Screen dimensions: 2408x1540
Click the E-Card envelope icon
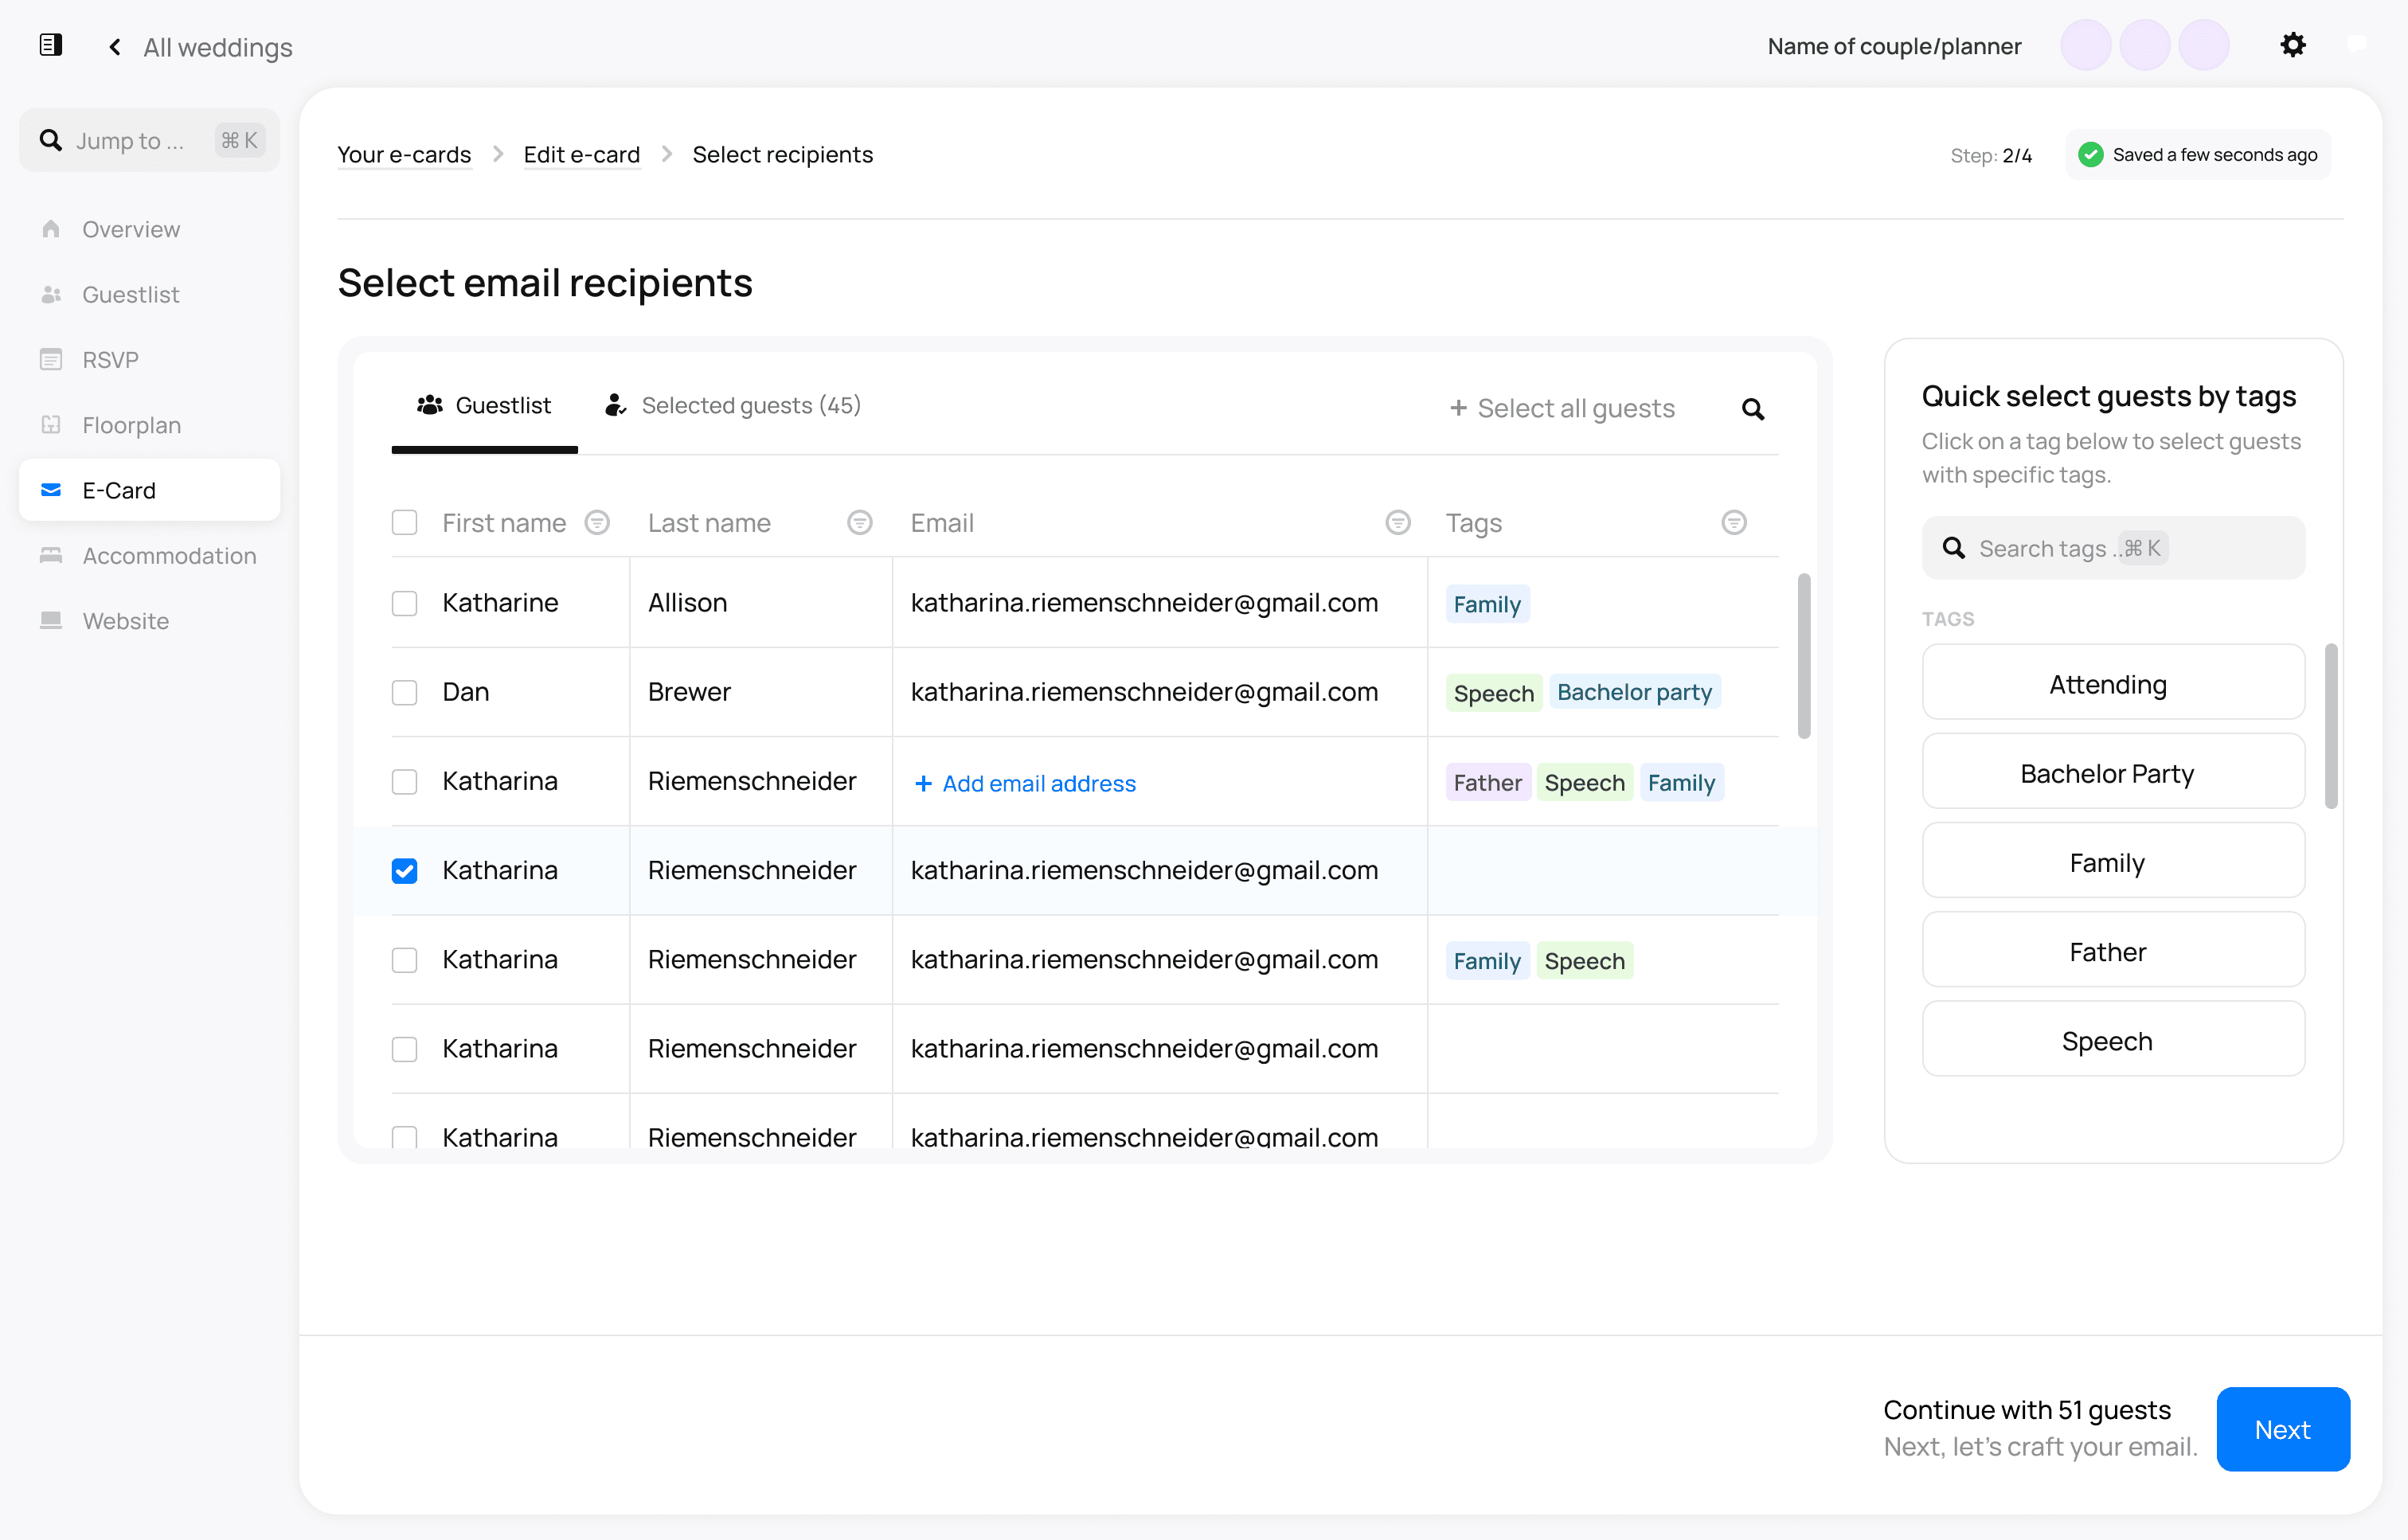51,490
